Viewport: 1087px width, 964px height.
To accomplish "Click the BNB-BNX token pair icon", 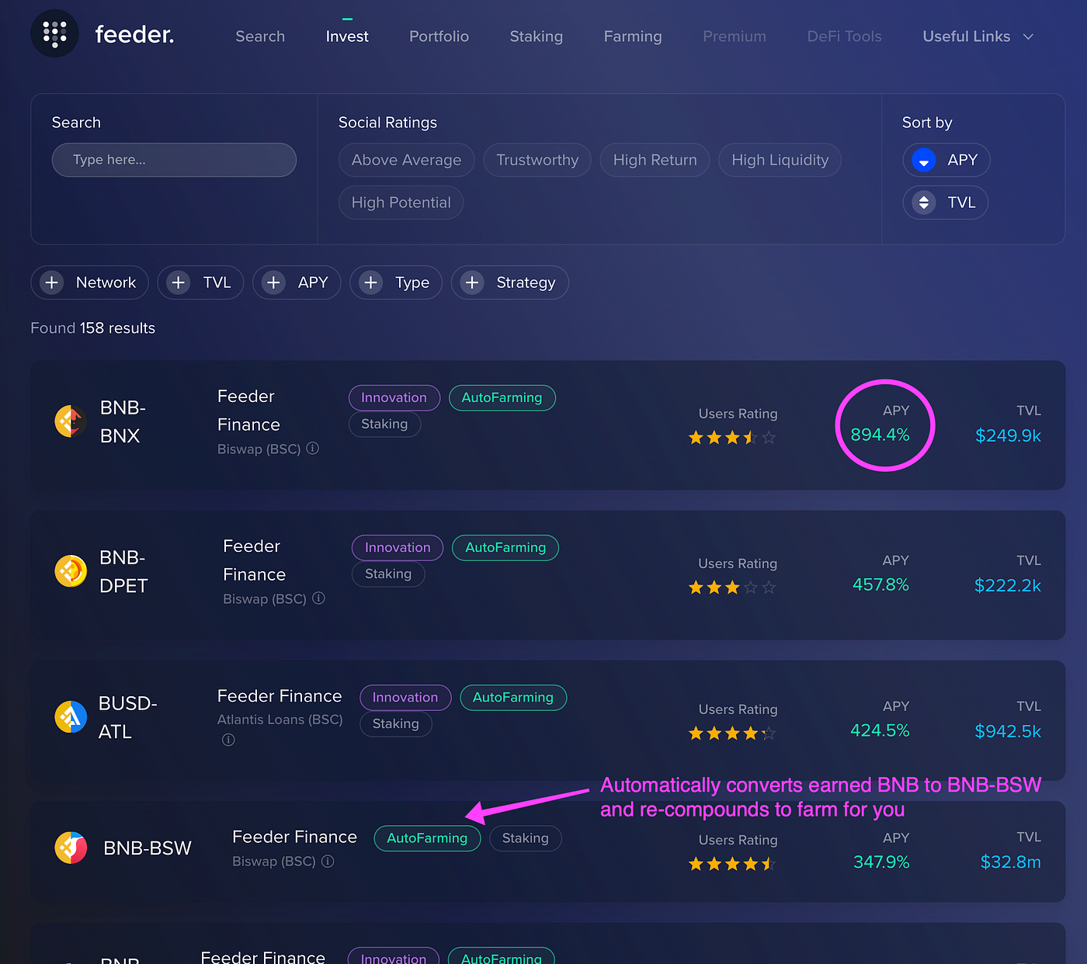I will click(71, 421).
